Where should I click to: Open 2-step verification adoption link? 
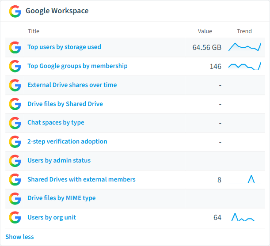click(x=67, y=141)
